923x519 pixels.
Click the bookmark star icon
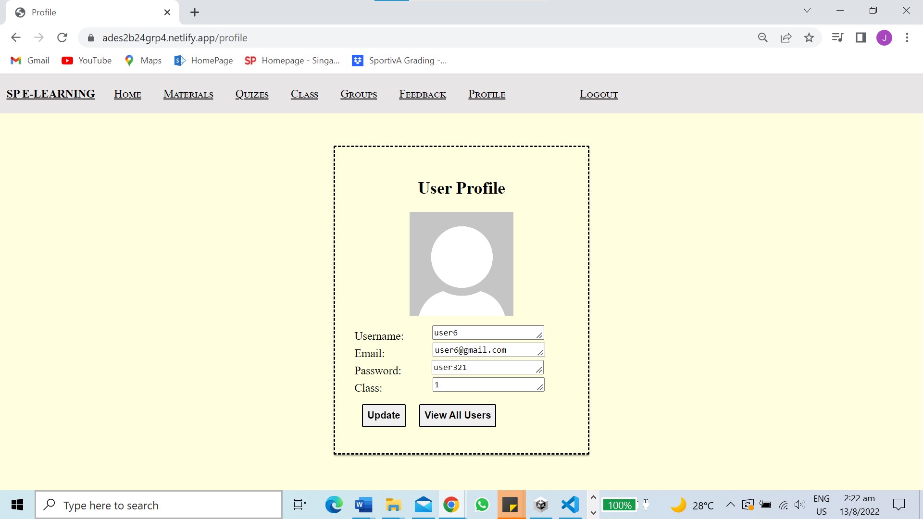click(x=809, y=37)
